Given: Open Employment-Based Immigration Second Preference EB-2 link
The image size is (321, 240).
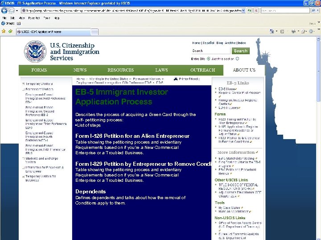Looking at the screenshot, I should [x=40, y=111].
